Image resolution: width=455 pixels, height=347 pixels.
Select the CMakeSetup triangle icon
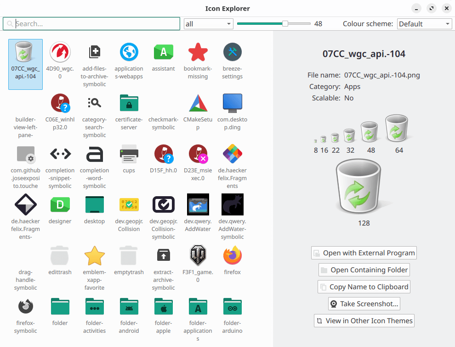point(198,103)
